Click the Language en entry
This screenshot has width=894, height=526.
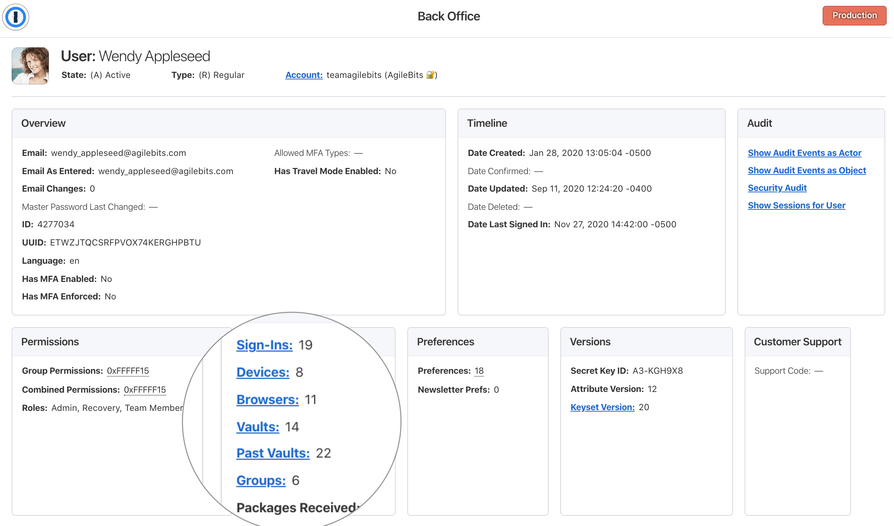[x=51, y=261]
